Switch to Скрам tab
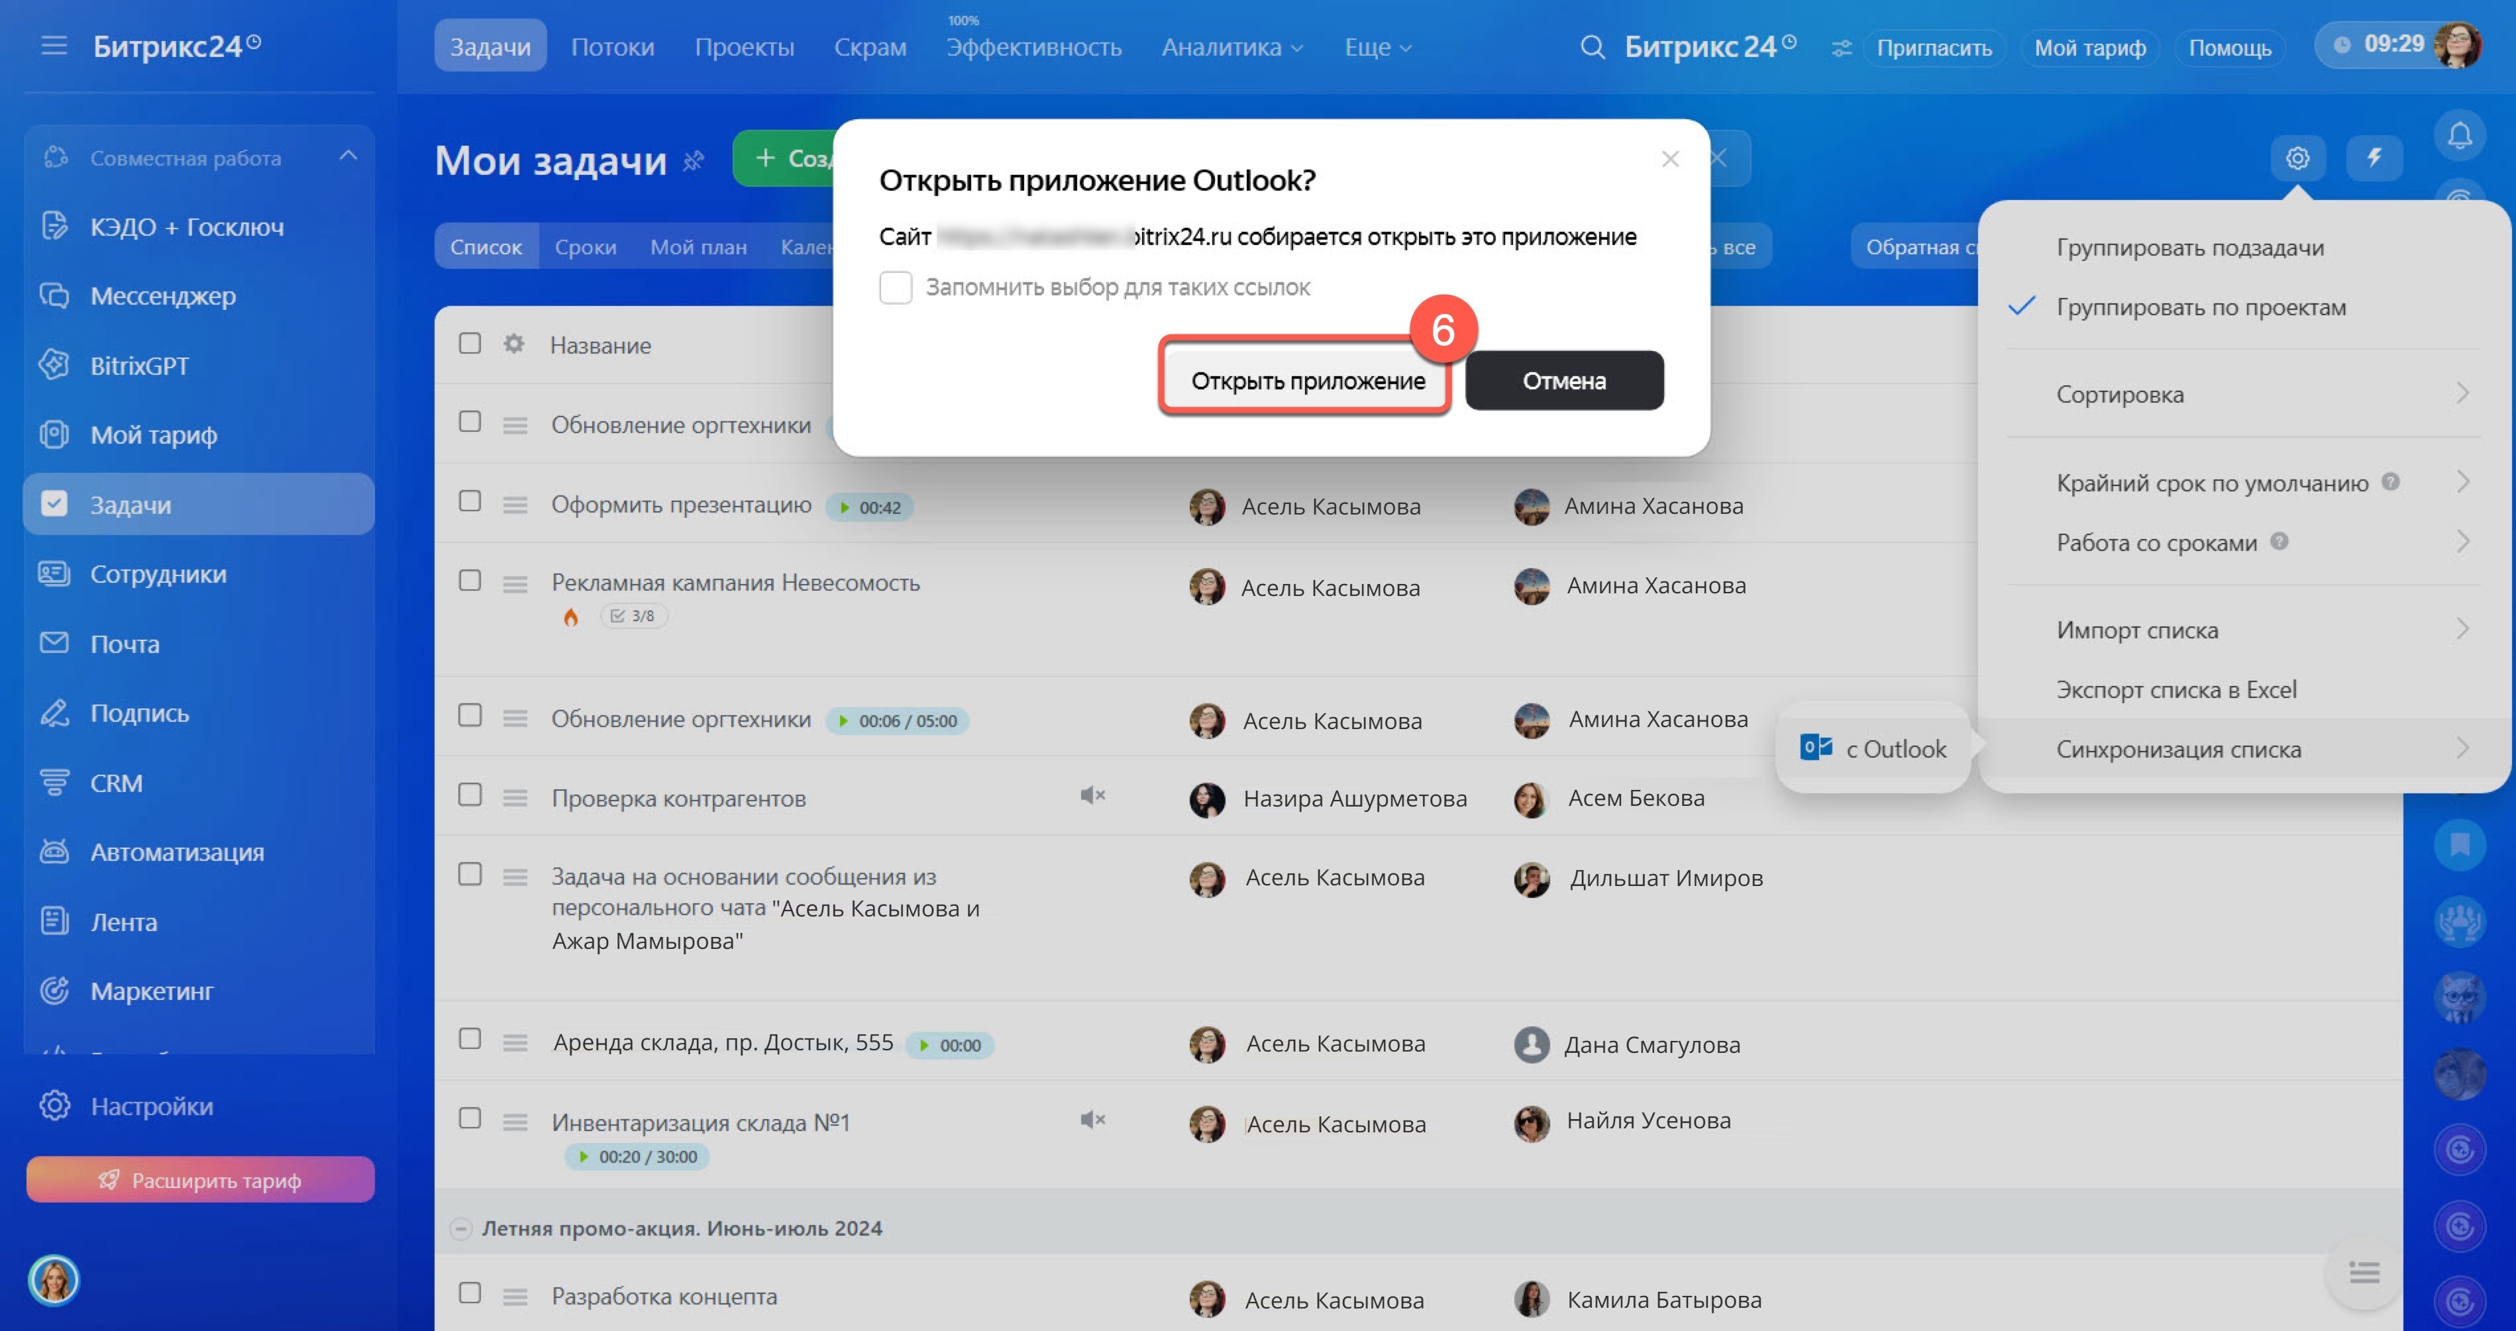This screenshot has width=2516, height=1331. [x=870, y=47]
